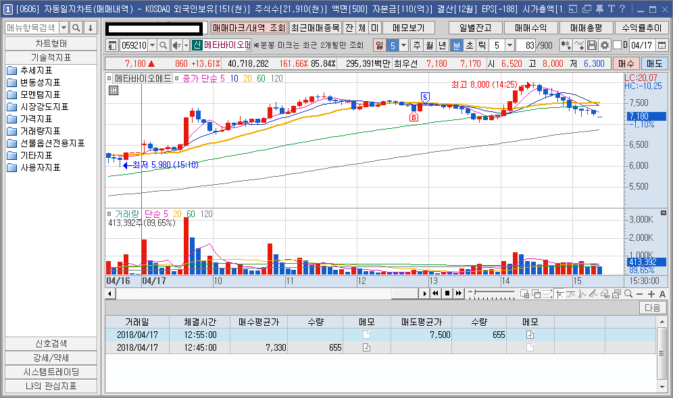The height and width of the screenshot is (398, 673).
Task: Stop the chart replay
Action: pos(447,293)
